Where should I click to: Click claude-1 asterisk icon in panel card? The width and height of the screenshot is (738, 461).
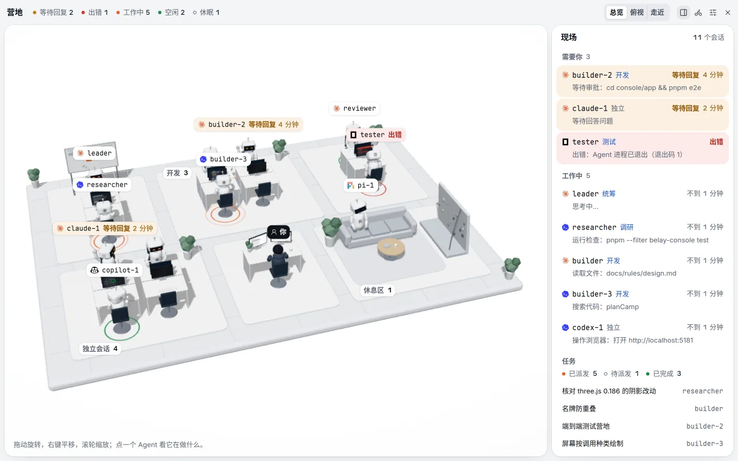click(x=565, y=108)
